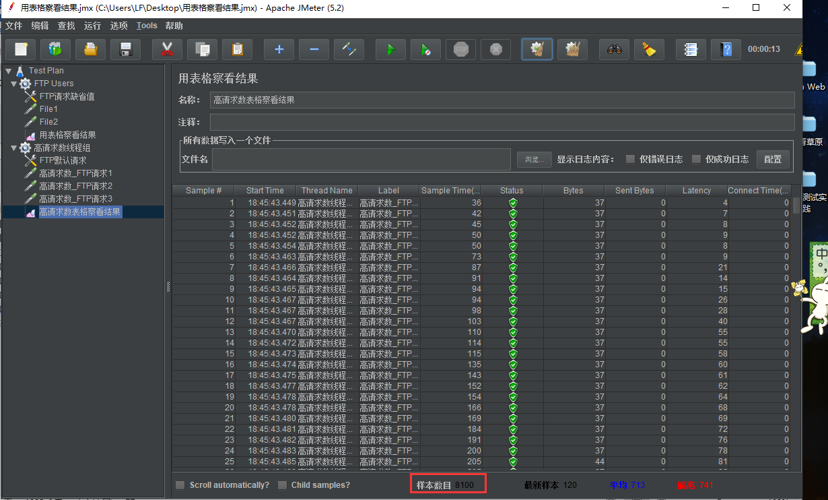Open function helper dialog icon
The width and height of the screenshot is (828, 500).
pyautogui.click(x=691, y=49)
